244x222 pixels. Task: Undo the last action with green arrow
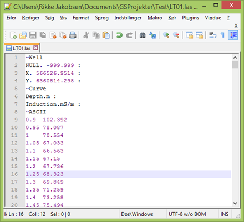point(119,35)
